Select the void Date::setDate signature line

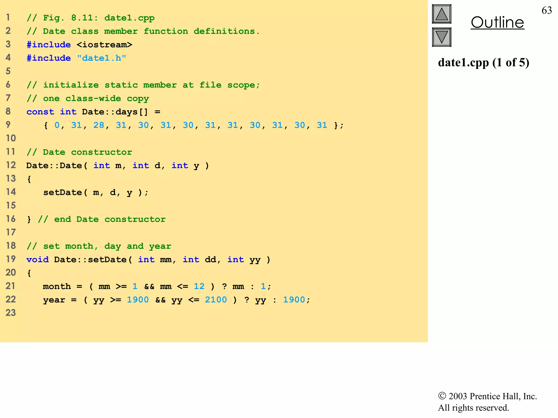point(148,260)
